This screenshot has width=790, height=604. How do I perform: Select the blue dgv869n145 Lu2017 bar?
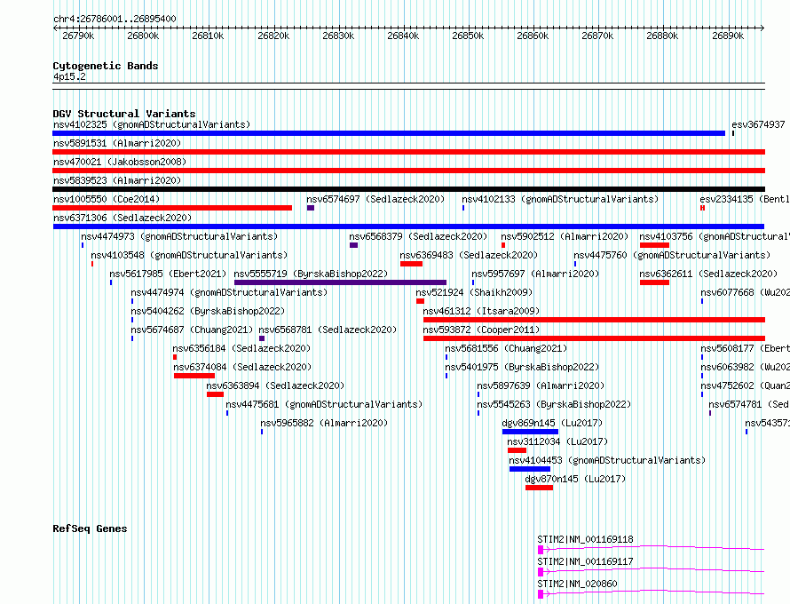[x=530, y=432]
